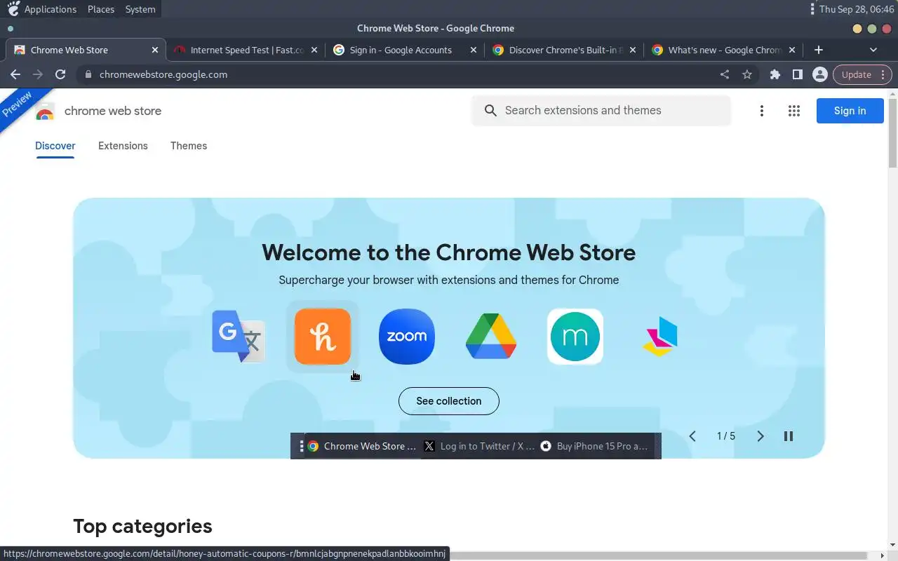Select the Themes navigation tab
Viewport: 898px width, 561px height.
click(x=189, y=146)
